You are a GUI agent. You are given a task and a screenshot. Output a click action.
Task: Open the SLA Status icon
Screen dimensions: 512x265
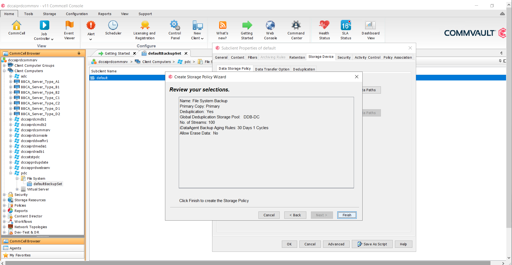pyautogui.click(x=346, y=25)
